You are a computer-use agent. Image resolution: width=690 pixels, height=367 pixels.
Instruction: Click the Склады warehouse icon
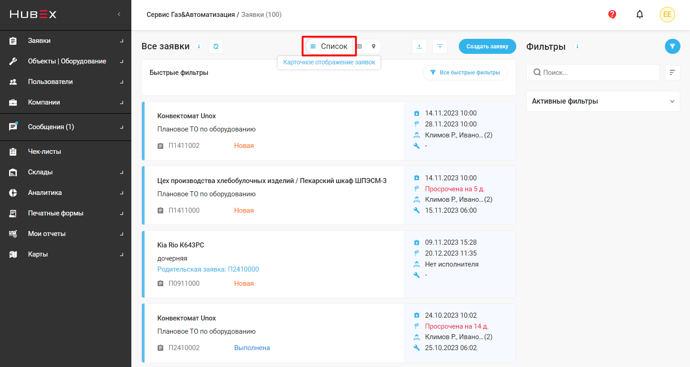coord(13,172)
